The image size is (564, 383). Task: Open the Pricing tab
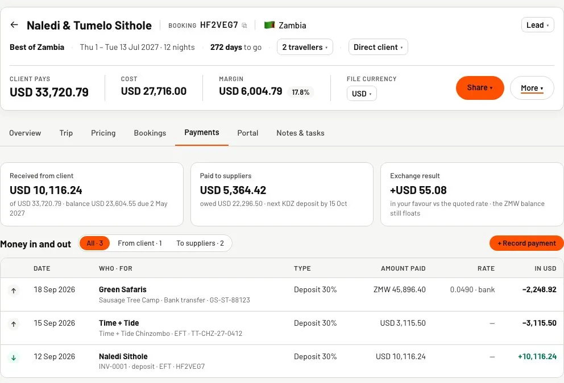coord(103,133)
